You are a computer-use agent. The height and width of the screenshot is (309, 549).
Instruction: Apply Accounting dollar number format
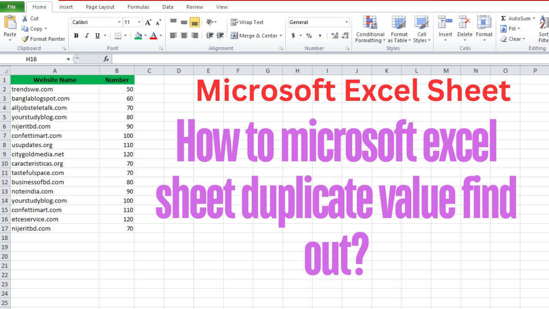293,36
